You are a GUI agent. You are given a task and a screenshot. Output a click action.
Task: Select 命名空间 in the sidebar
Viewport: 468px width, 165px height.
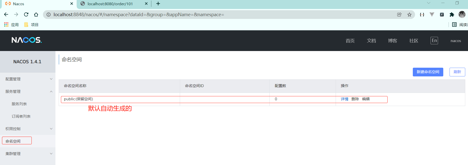click(28, 141)
